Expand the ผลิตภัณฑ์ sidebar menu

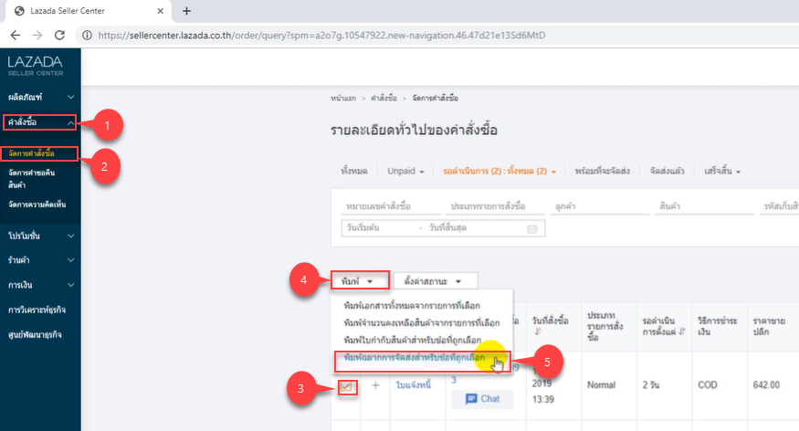pyautogui.click(x=70, y=96)
